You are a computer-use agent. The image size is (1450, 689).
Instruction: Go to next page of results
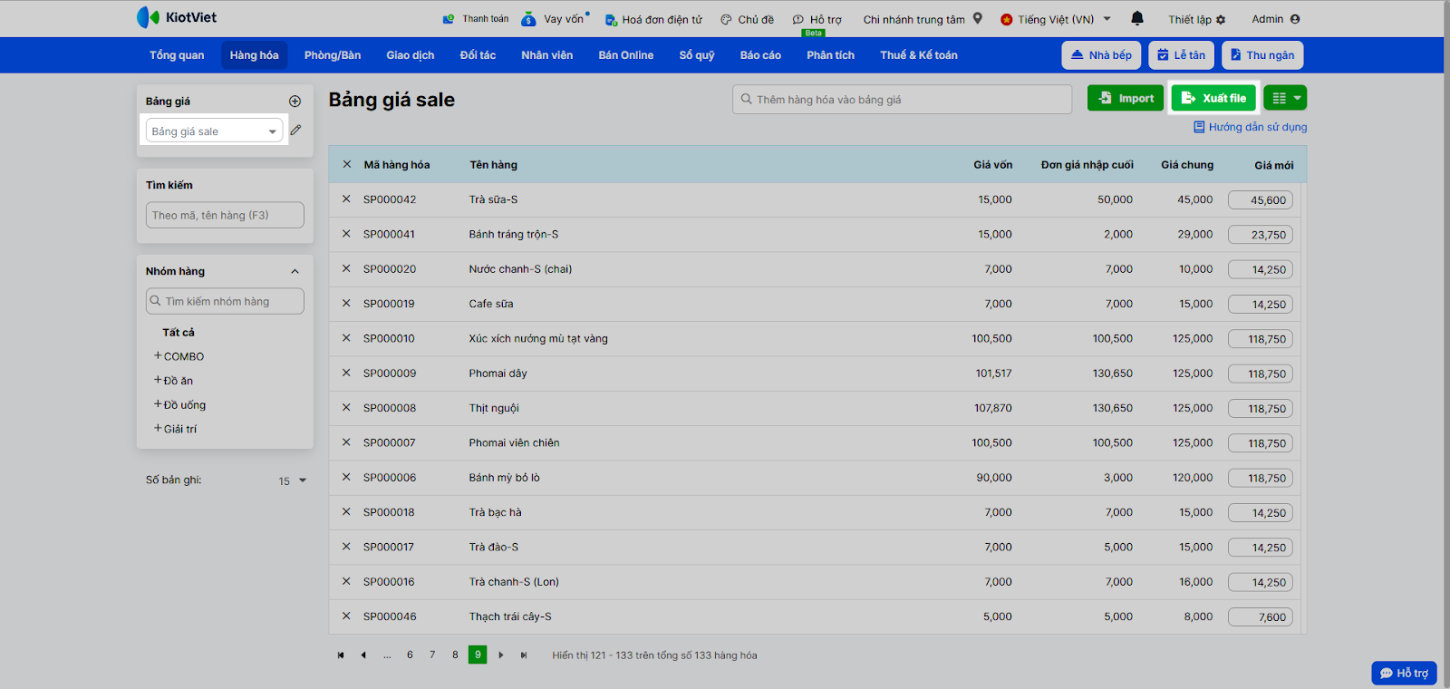point(501,655)
